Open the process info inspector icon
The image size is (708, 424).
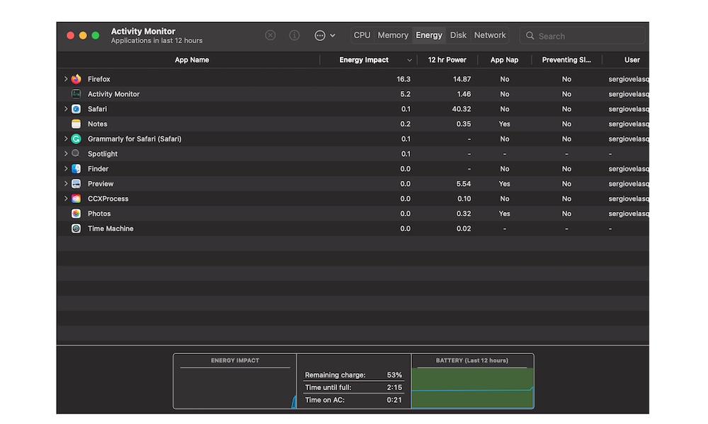point(295,35)
